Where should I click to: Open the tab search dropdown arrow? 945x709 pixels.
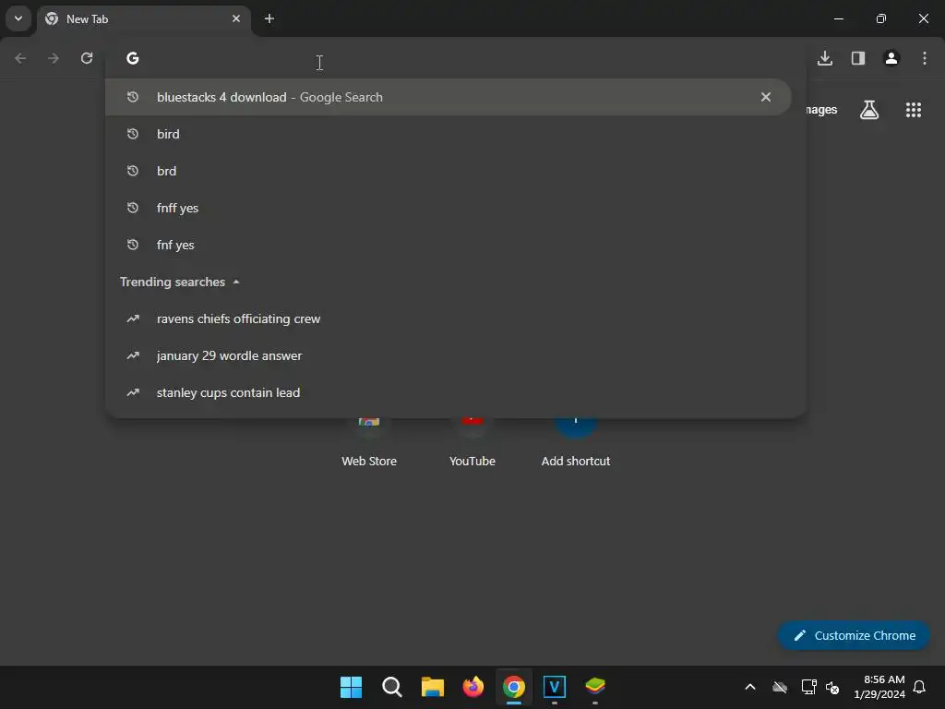[18, 18]
